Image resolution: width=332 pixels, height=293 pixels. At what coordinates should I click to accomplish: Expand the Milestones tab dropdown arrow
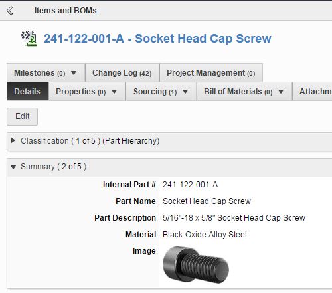pos(74,73)
